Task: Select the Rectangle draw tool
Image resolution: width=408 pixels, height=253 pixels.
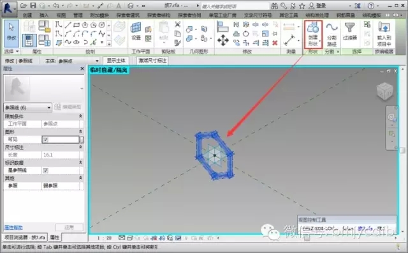Action: [76, 25]
